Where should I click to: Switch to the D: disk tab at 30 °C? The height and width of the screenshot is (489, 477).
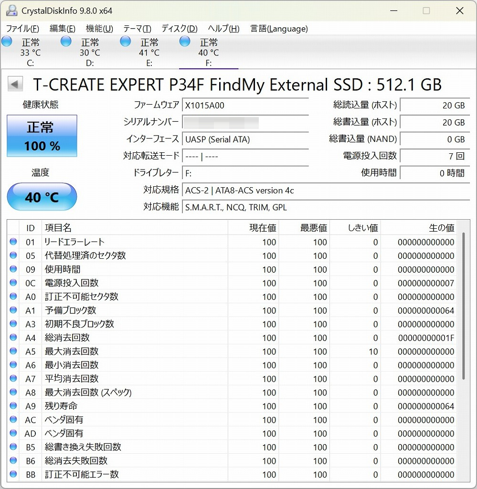coord(90,52)
